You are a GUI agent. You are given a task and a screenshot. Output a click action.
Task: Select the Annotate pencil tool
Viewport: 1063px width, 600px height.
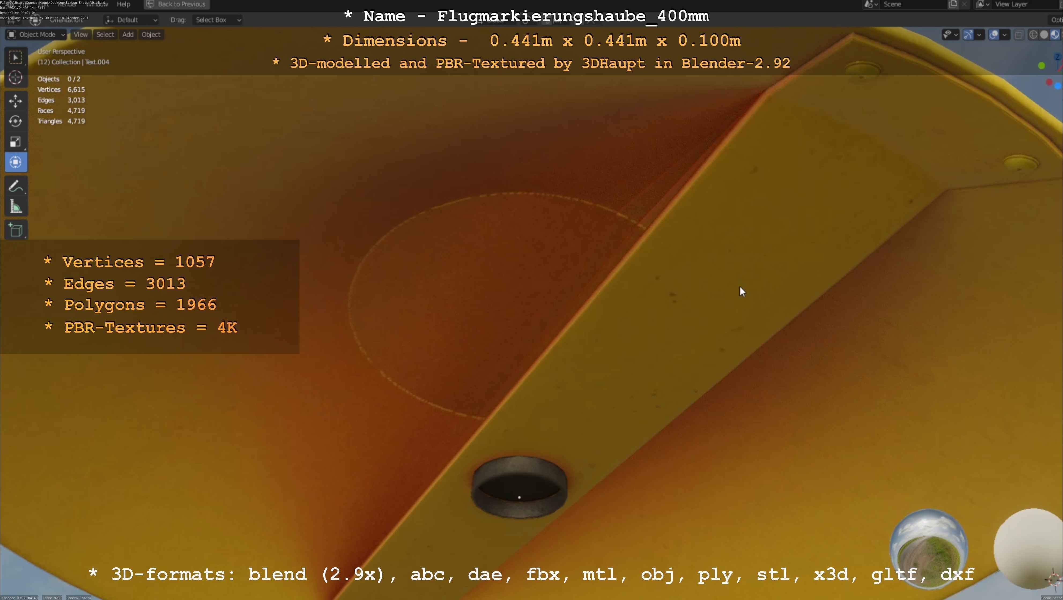(x=16, y=187)
